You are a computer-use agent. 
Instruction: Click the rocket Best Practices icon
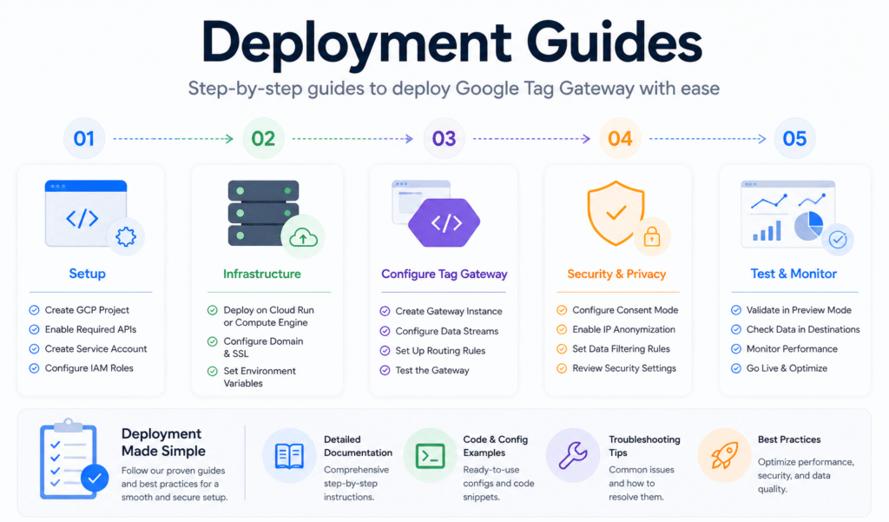pyautogui.click(x=724, y=456)
